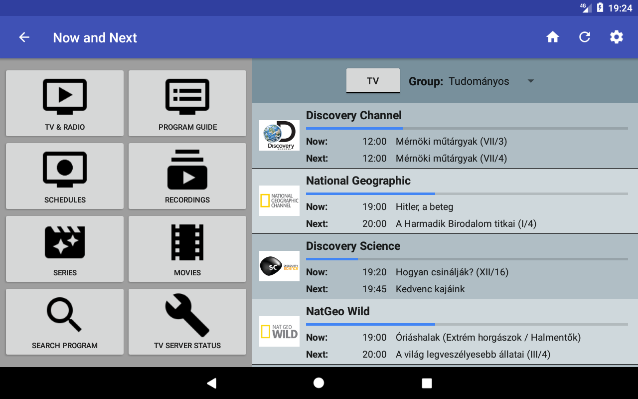Open the Movies tile
Screen dimensions: 638x399
point(187,249)
